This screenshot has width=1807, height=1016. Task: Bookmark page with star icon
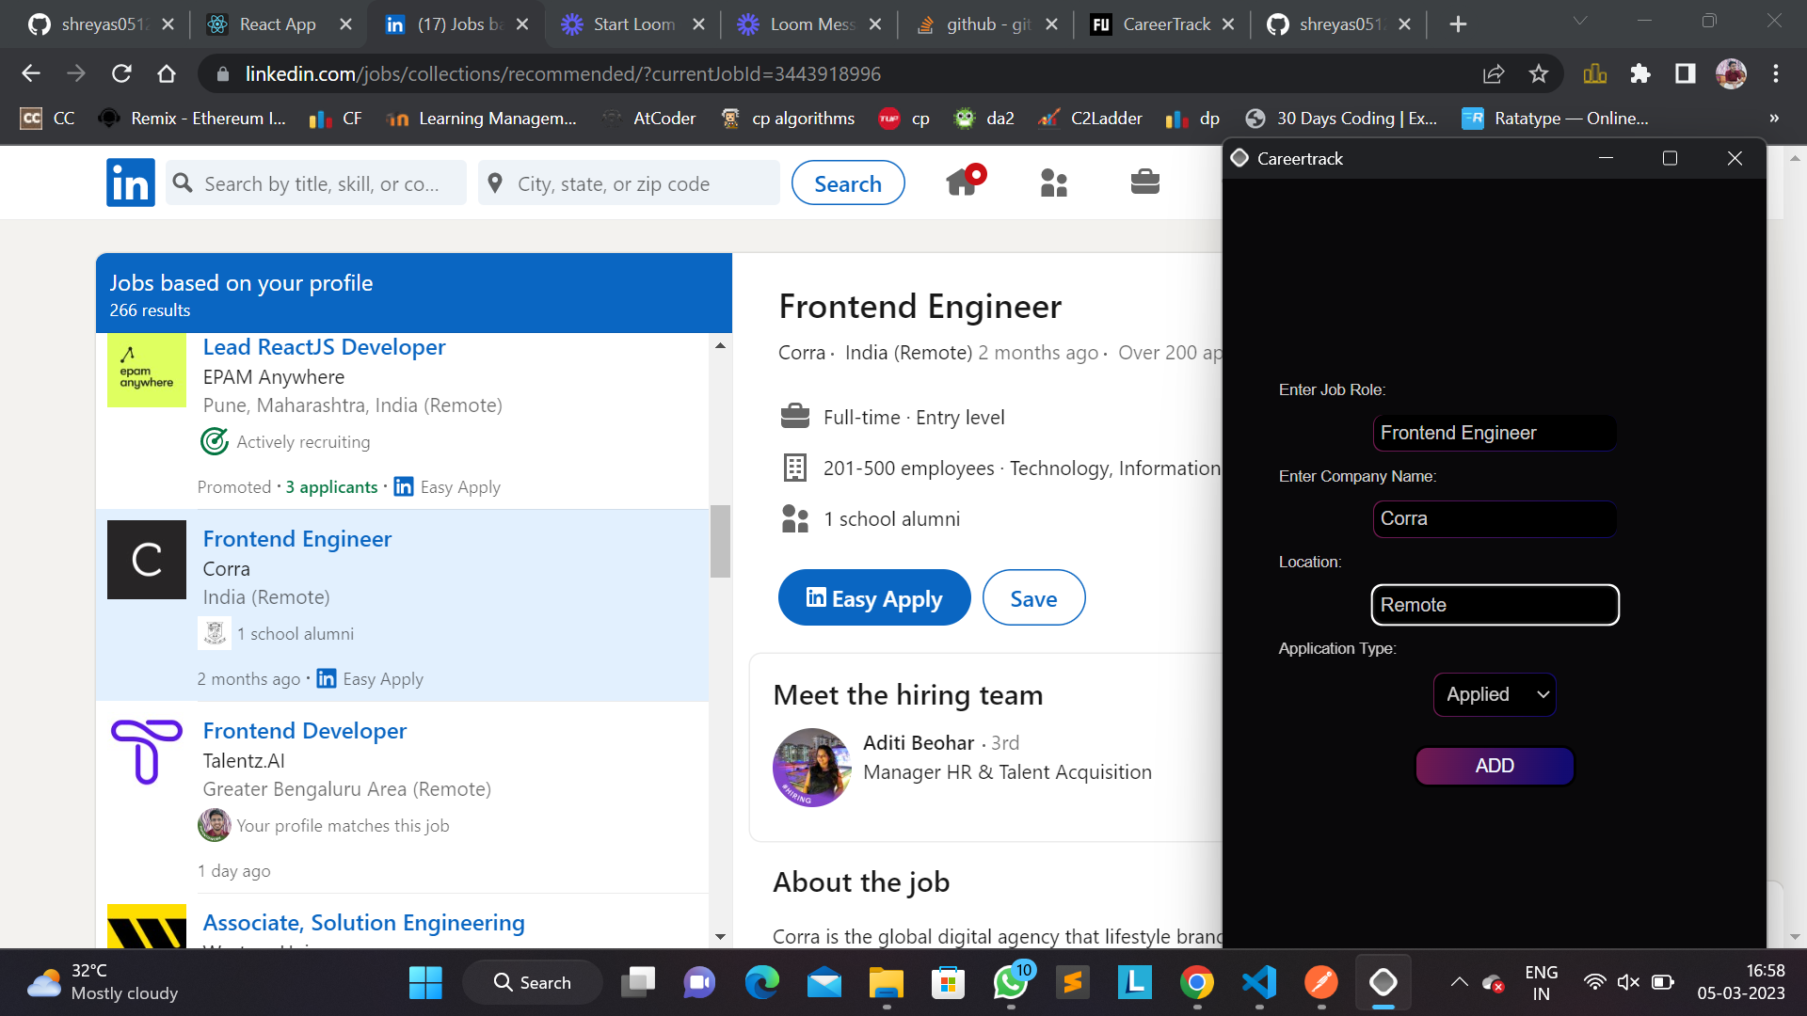pos(1539,73)
